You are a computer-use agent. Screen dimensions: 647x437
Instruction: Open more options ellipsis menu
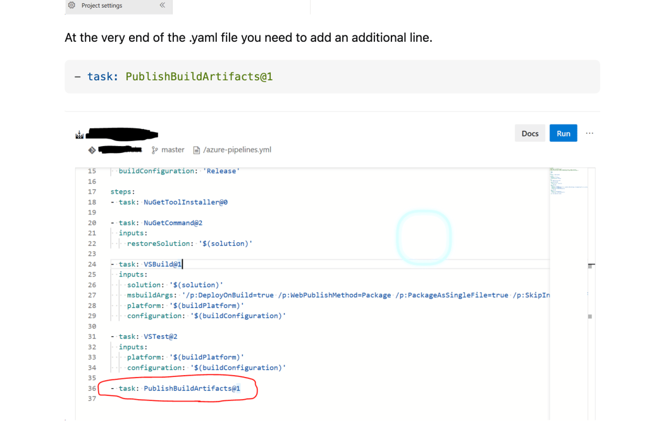[589, 133]
